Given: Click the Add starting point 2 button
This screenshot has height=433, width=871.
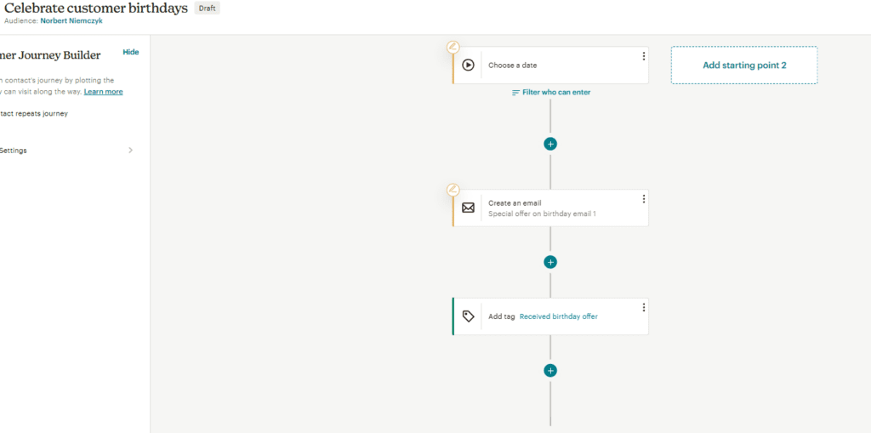Looking at the screenshot, I should pyautogui.click(x=743, y=66).
